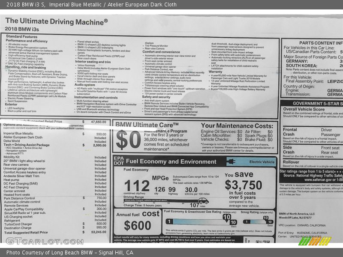
Task: Click the 'Park Distance Control' option
Action: [x=19, y=198]
